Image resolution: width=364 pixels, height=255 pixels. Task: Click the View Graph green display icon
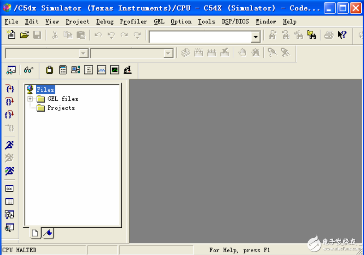click(x=114, y=70)
